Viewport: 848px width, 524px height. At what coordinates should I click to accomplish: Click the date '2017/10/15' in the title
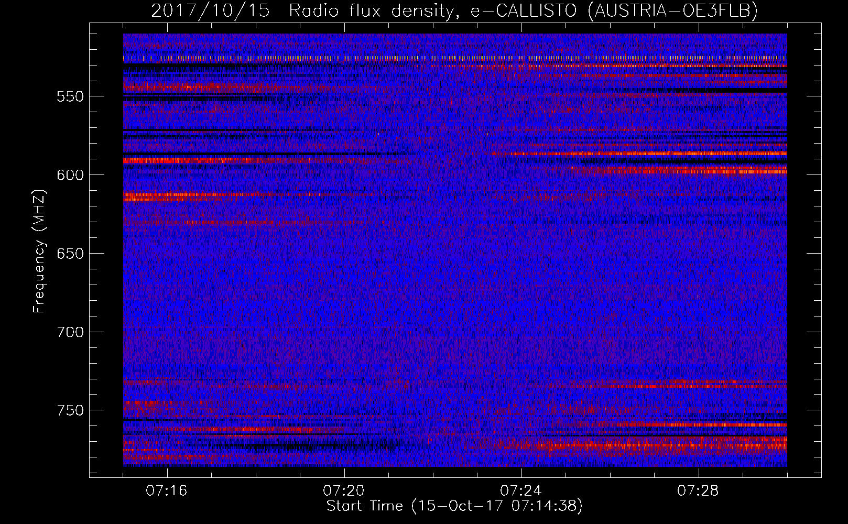(x=210, y=10)
